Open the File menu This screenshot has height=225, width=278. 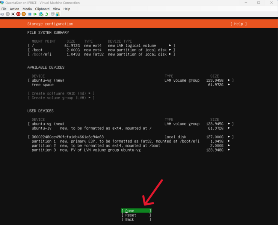[x=4, y=9]
